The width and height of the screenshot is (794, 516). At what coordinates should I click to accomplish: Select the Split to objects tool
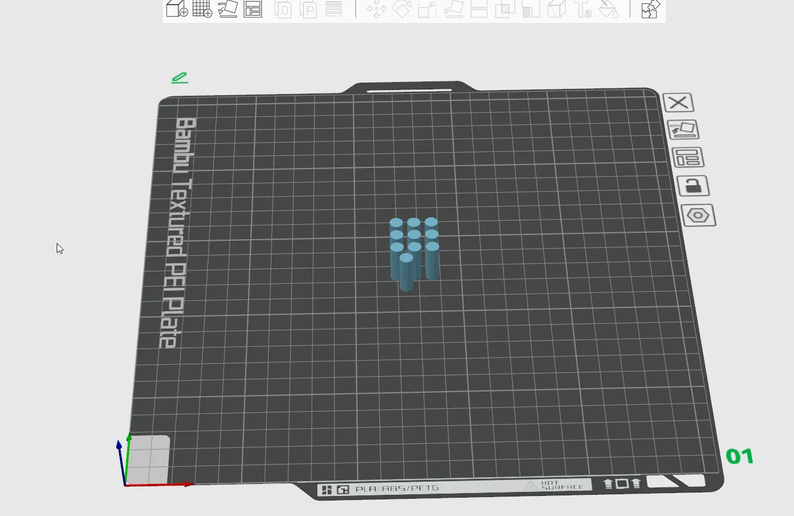[x=283, y=9]
